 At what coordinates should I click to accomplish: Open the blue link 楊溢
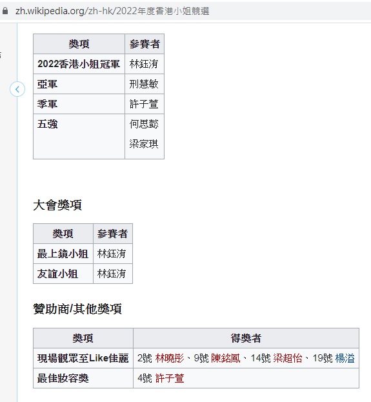(345, 358)
